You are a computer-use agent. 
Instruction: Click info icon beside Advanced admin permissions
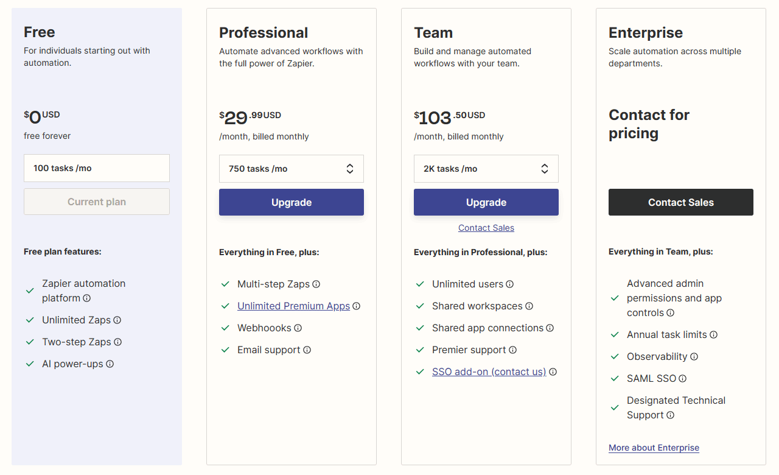pos(671,313)
